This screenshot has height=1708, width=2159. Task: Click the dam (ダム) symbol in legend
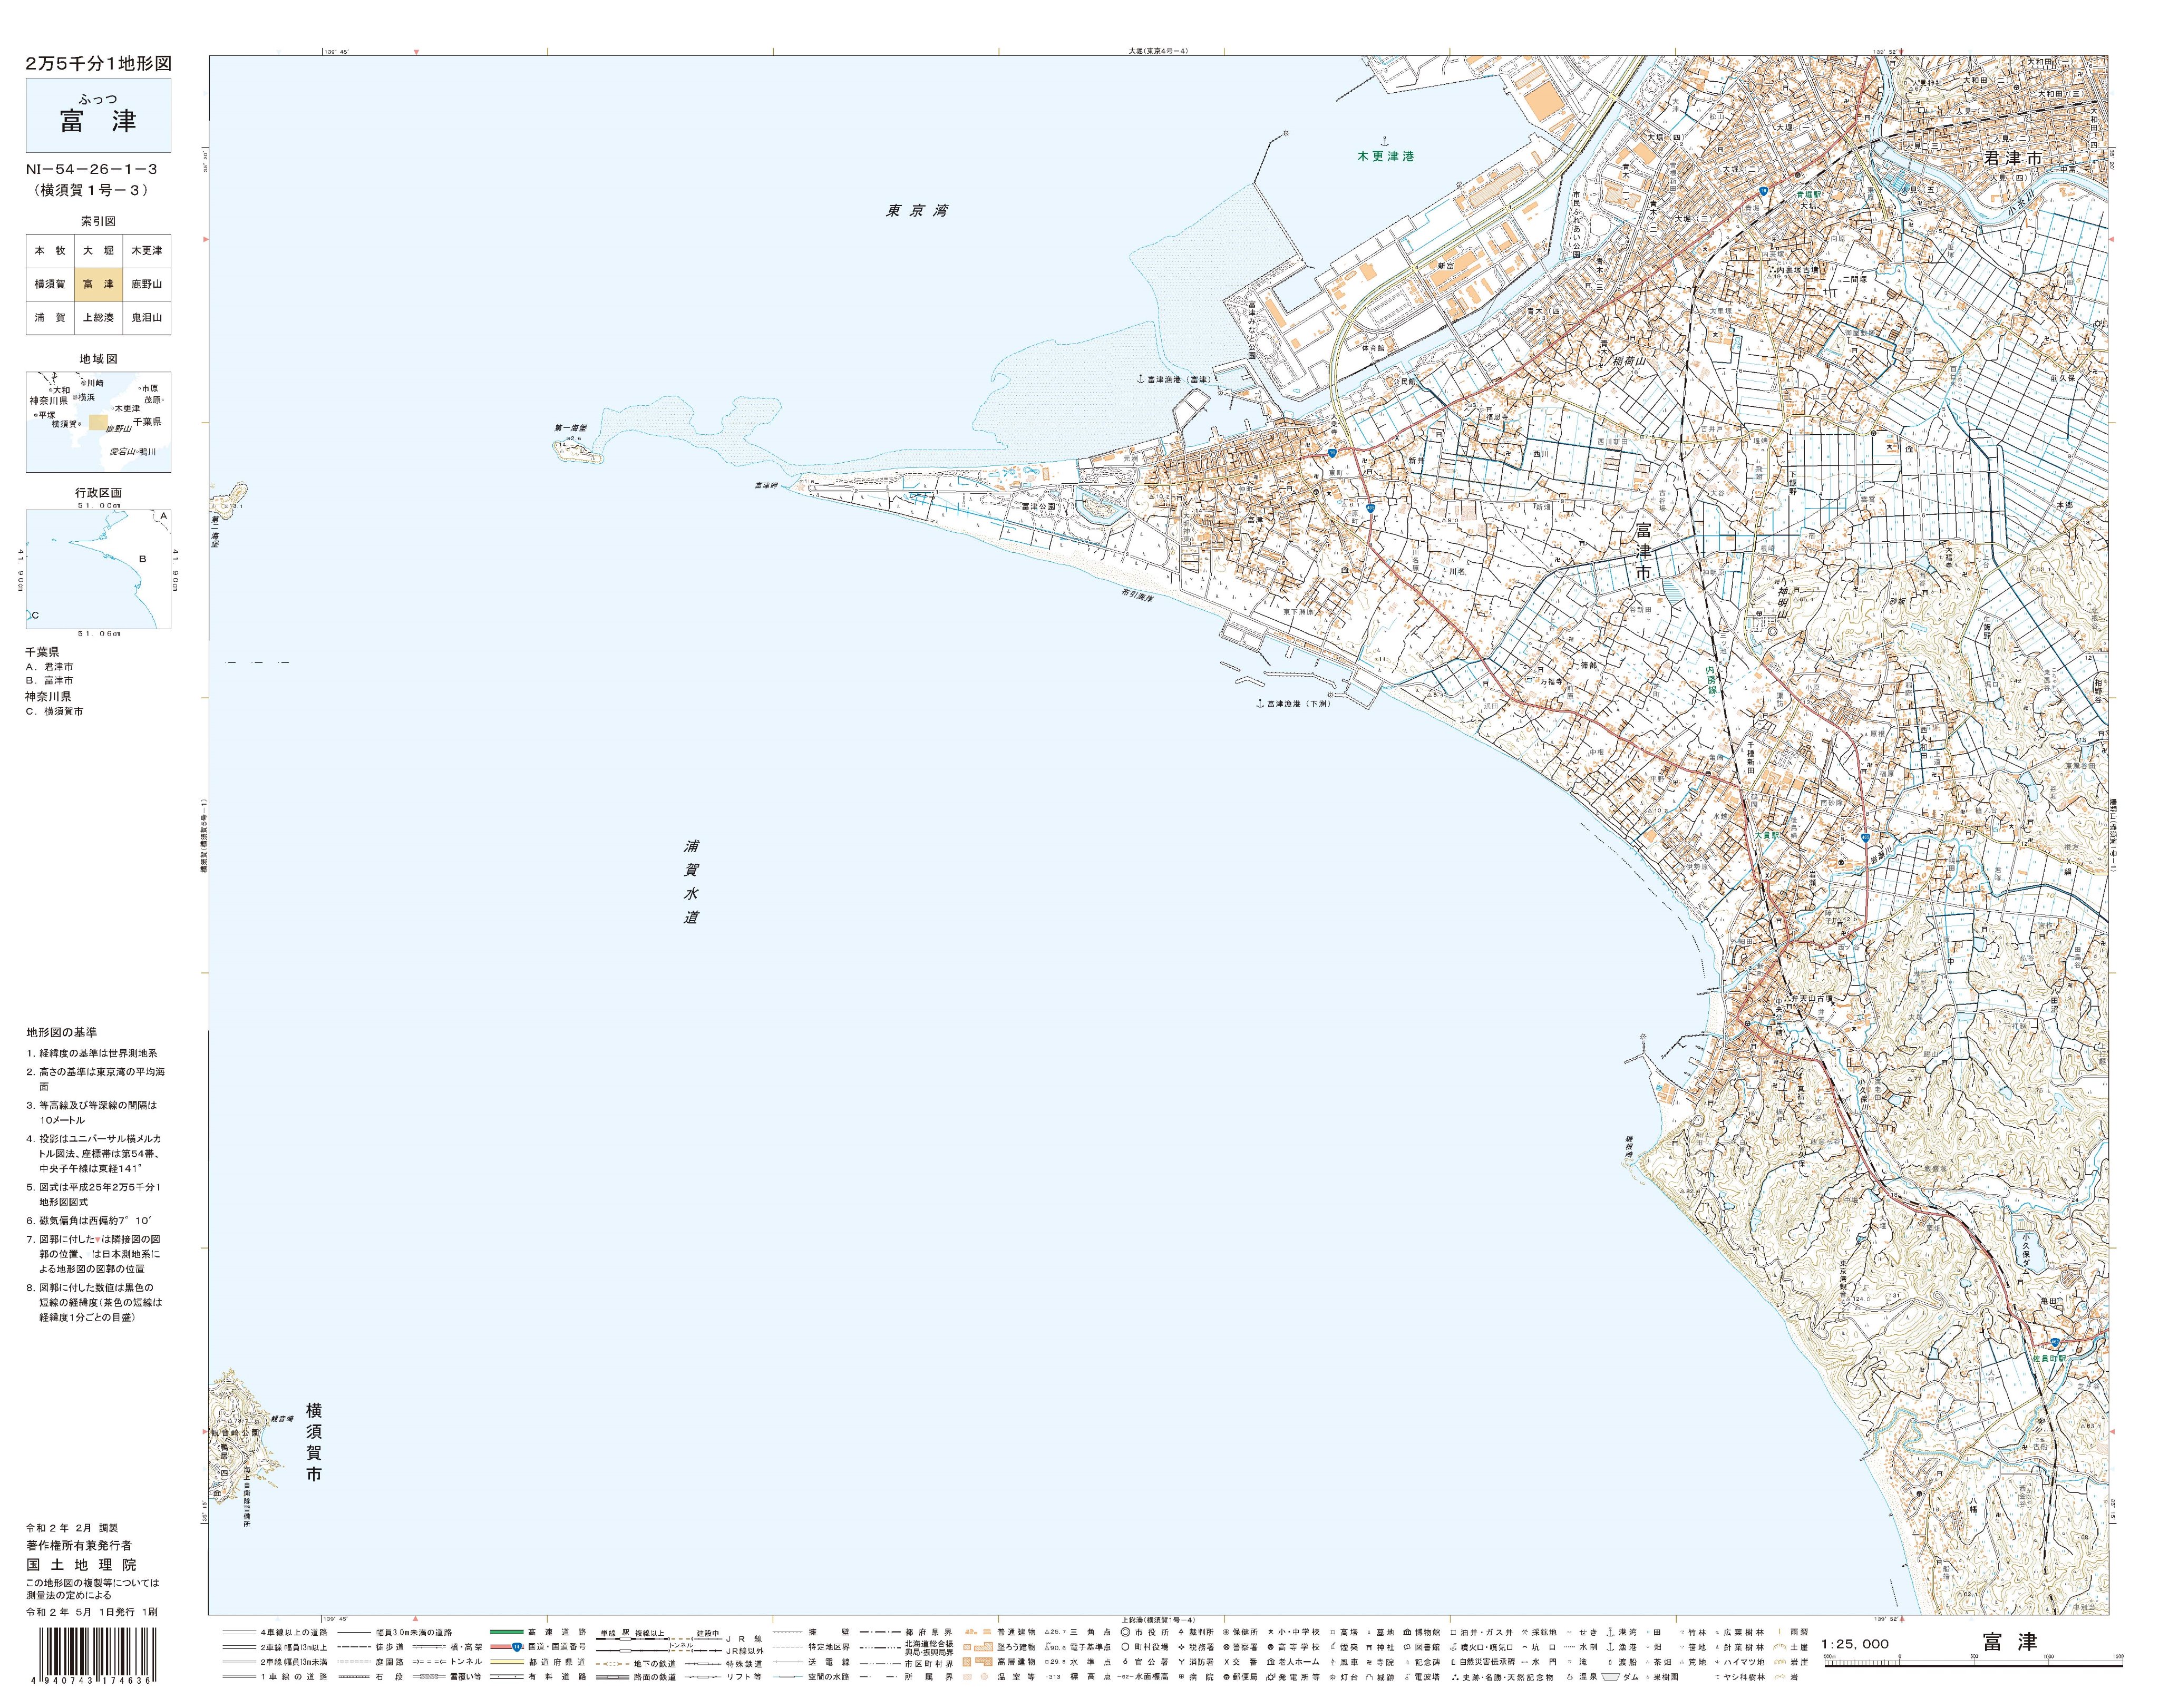[1611, 1677]
